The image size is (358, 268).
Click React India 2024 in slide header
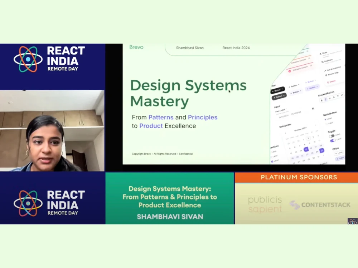[x=236, y=48]
